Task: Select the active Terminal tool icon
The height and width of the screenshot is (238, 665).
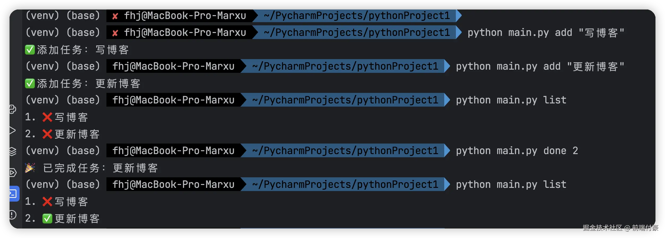Action: pyautogui.click(x=14, y=194)
